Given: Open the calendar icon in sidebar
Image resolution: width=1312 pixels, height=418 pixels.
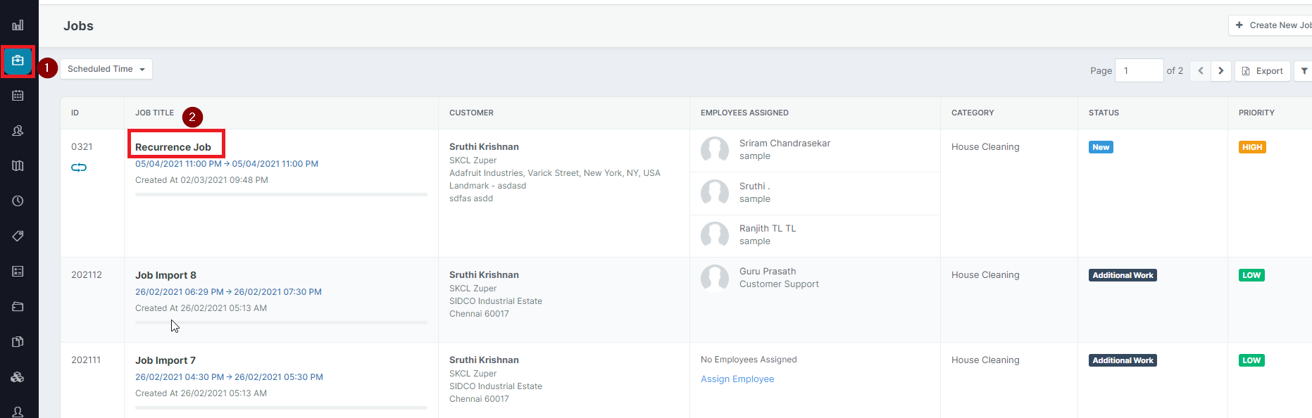Looking at the screenshot, I should [x=18, y=96].
